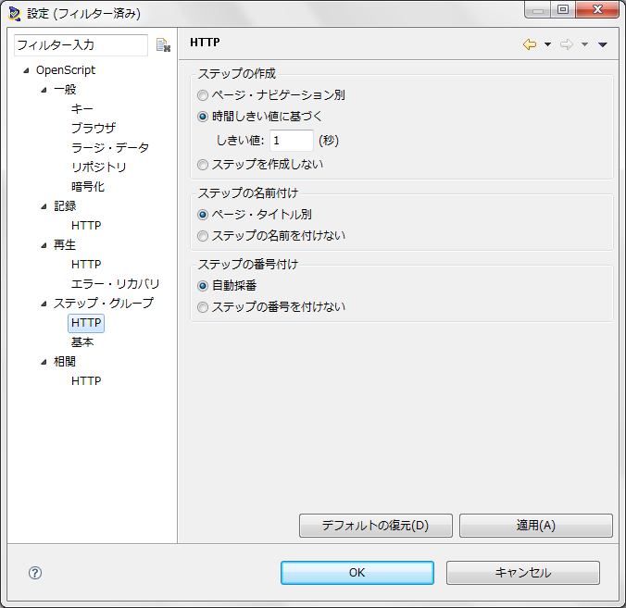The image size is (626, 608).
Task: Select ページ・タイトル別 radio button
Action: coord(203,215)
